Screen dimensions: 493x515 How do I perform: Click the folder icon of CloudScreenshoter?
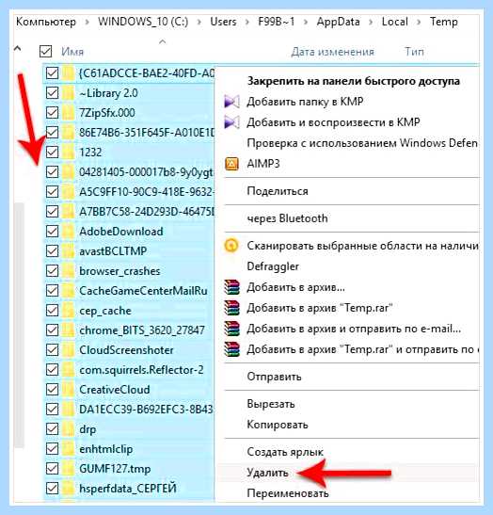pyautogui.click(x=69, y=350)
